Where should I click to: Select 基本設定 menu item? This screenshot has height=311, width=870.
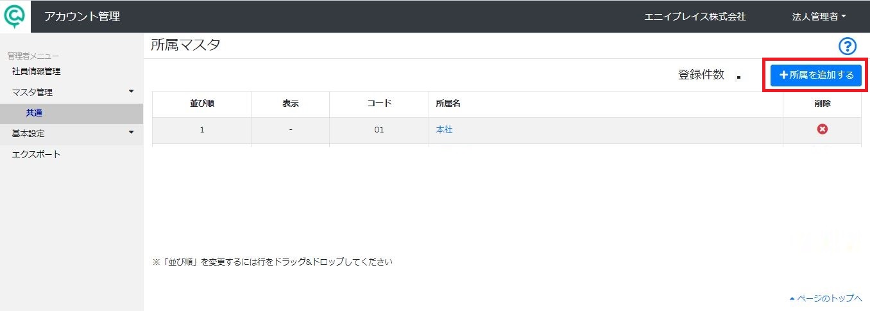tap(28, 134)
